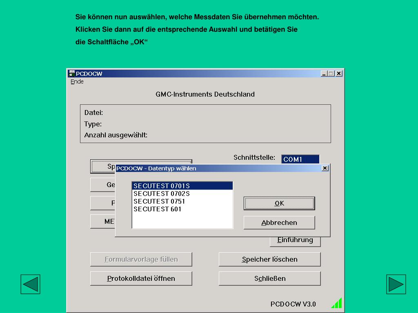Open Protokolldatei öffnen
This screenshot has width=418, height=313.
[141, 278]
